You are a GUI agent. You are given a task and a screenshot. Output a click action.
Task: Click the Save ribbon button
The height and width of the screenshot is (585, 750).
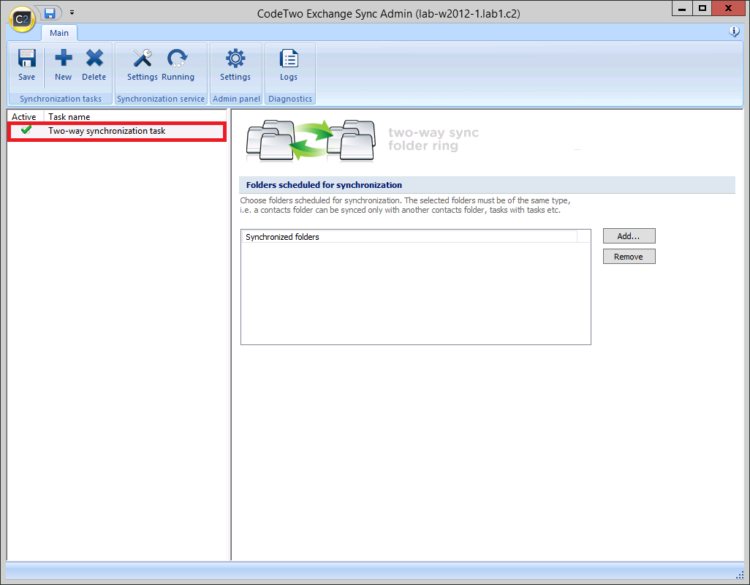27,64
